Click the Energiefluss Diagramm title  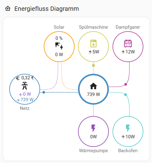47,9
